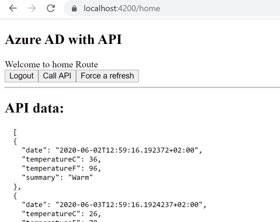Click the date value 2020-06-03T12:59:16.1924237+02:00
Screen dimensions: 280x222
[x=129, y=205]
